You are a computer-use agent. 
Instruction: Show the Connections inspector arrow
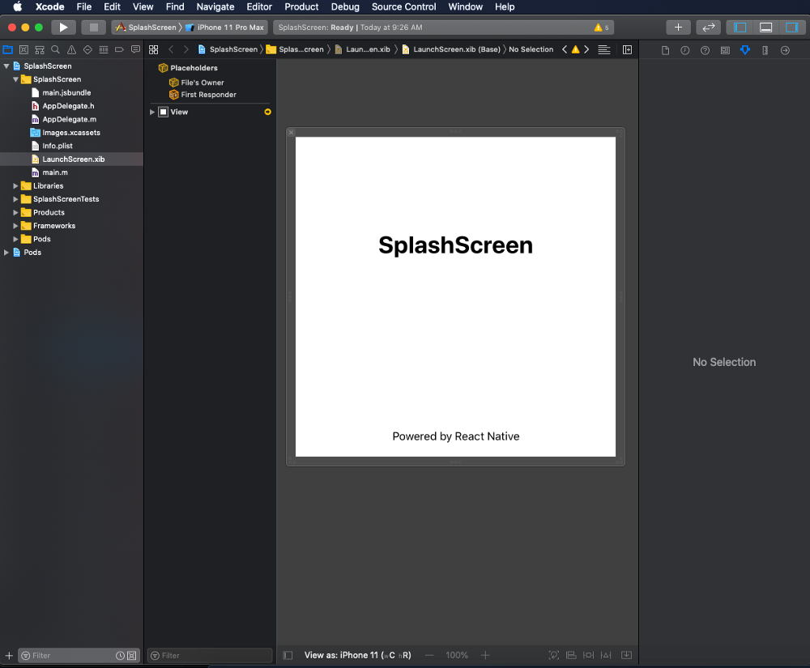pos(785,50)
